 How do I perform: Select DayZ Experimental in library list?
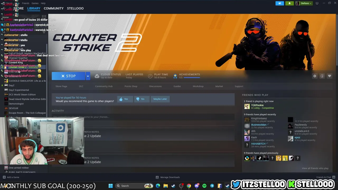19,90
